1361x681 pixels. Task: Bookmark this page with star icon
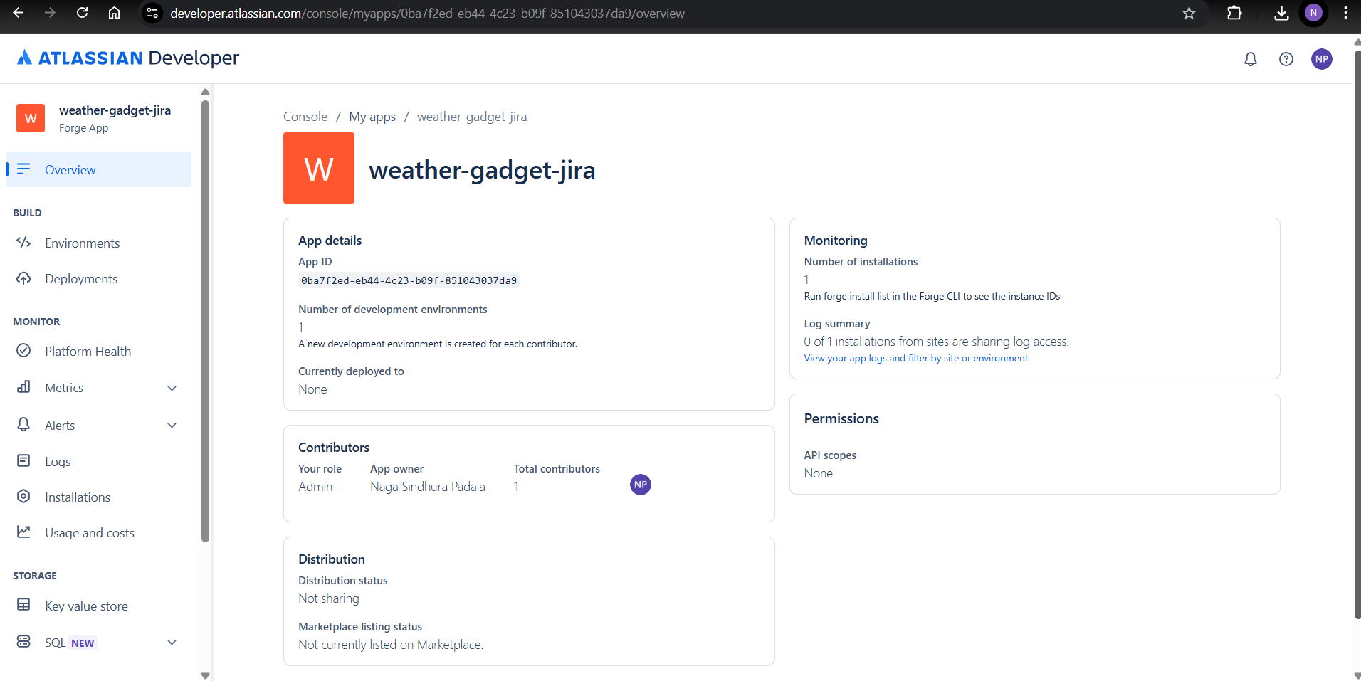coord(1189,13)
